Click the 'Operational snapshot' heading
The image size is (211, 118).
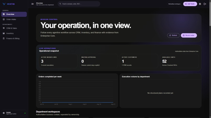pyautogui.click(x=49, y=51)
